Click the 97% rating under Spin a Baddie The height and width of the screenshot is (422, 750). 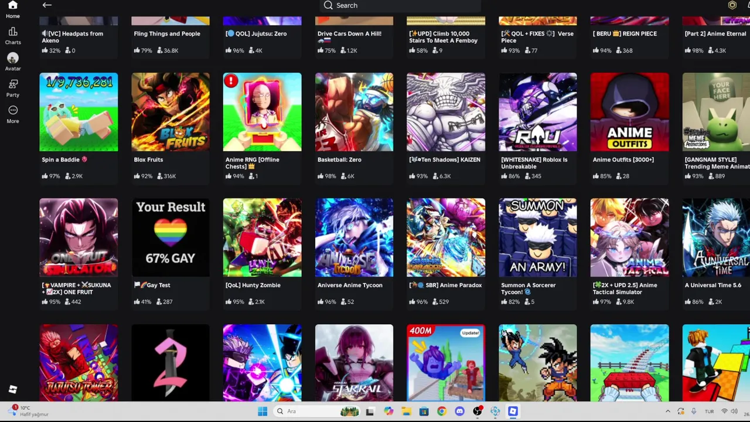[51, 176]
